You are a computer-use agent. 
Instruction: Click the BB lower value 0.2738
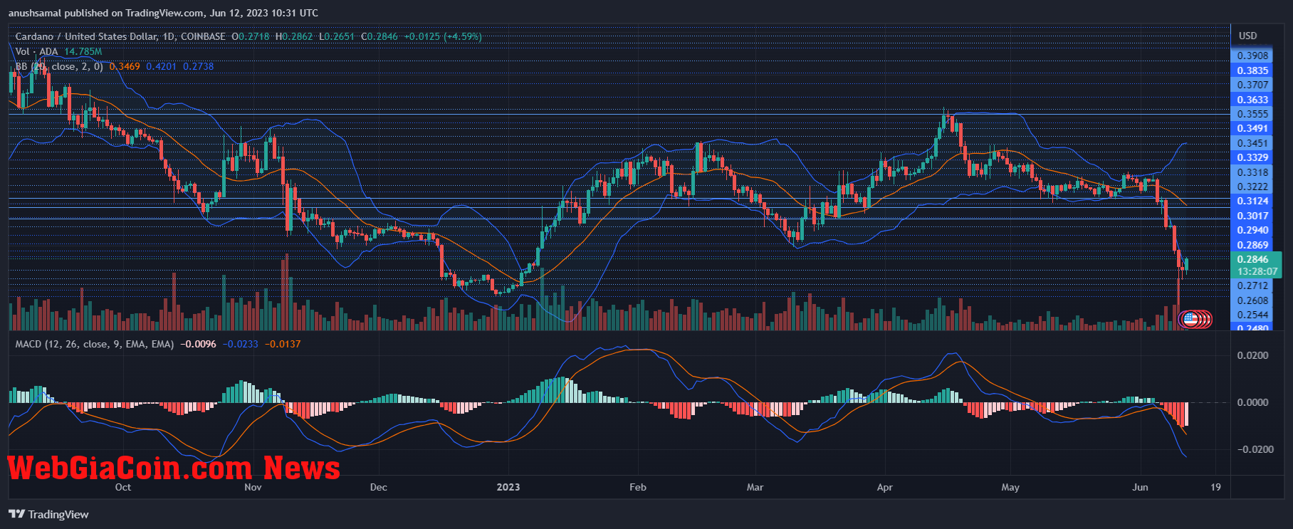tap(199, 66)
